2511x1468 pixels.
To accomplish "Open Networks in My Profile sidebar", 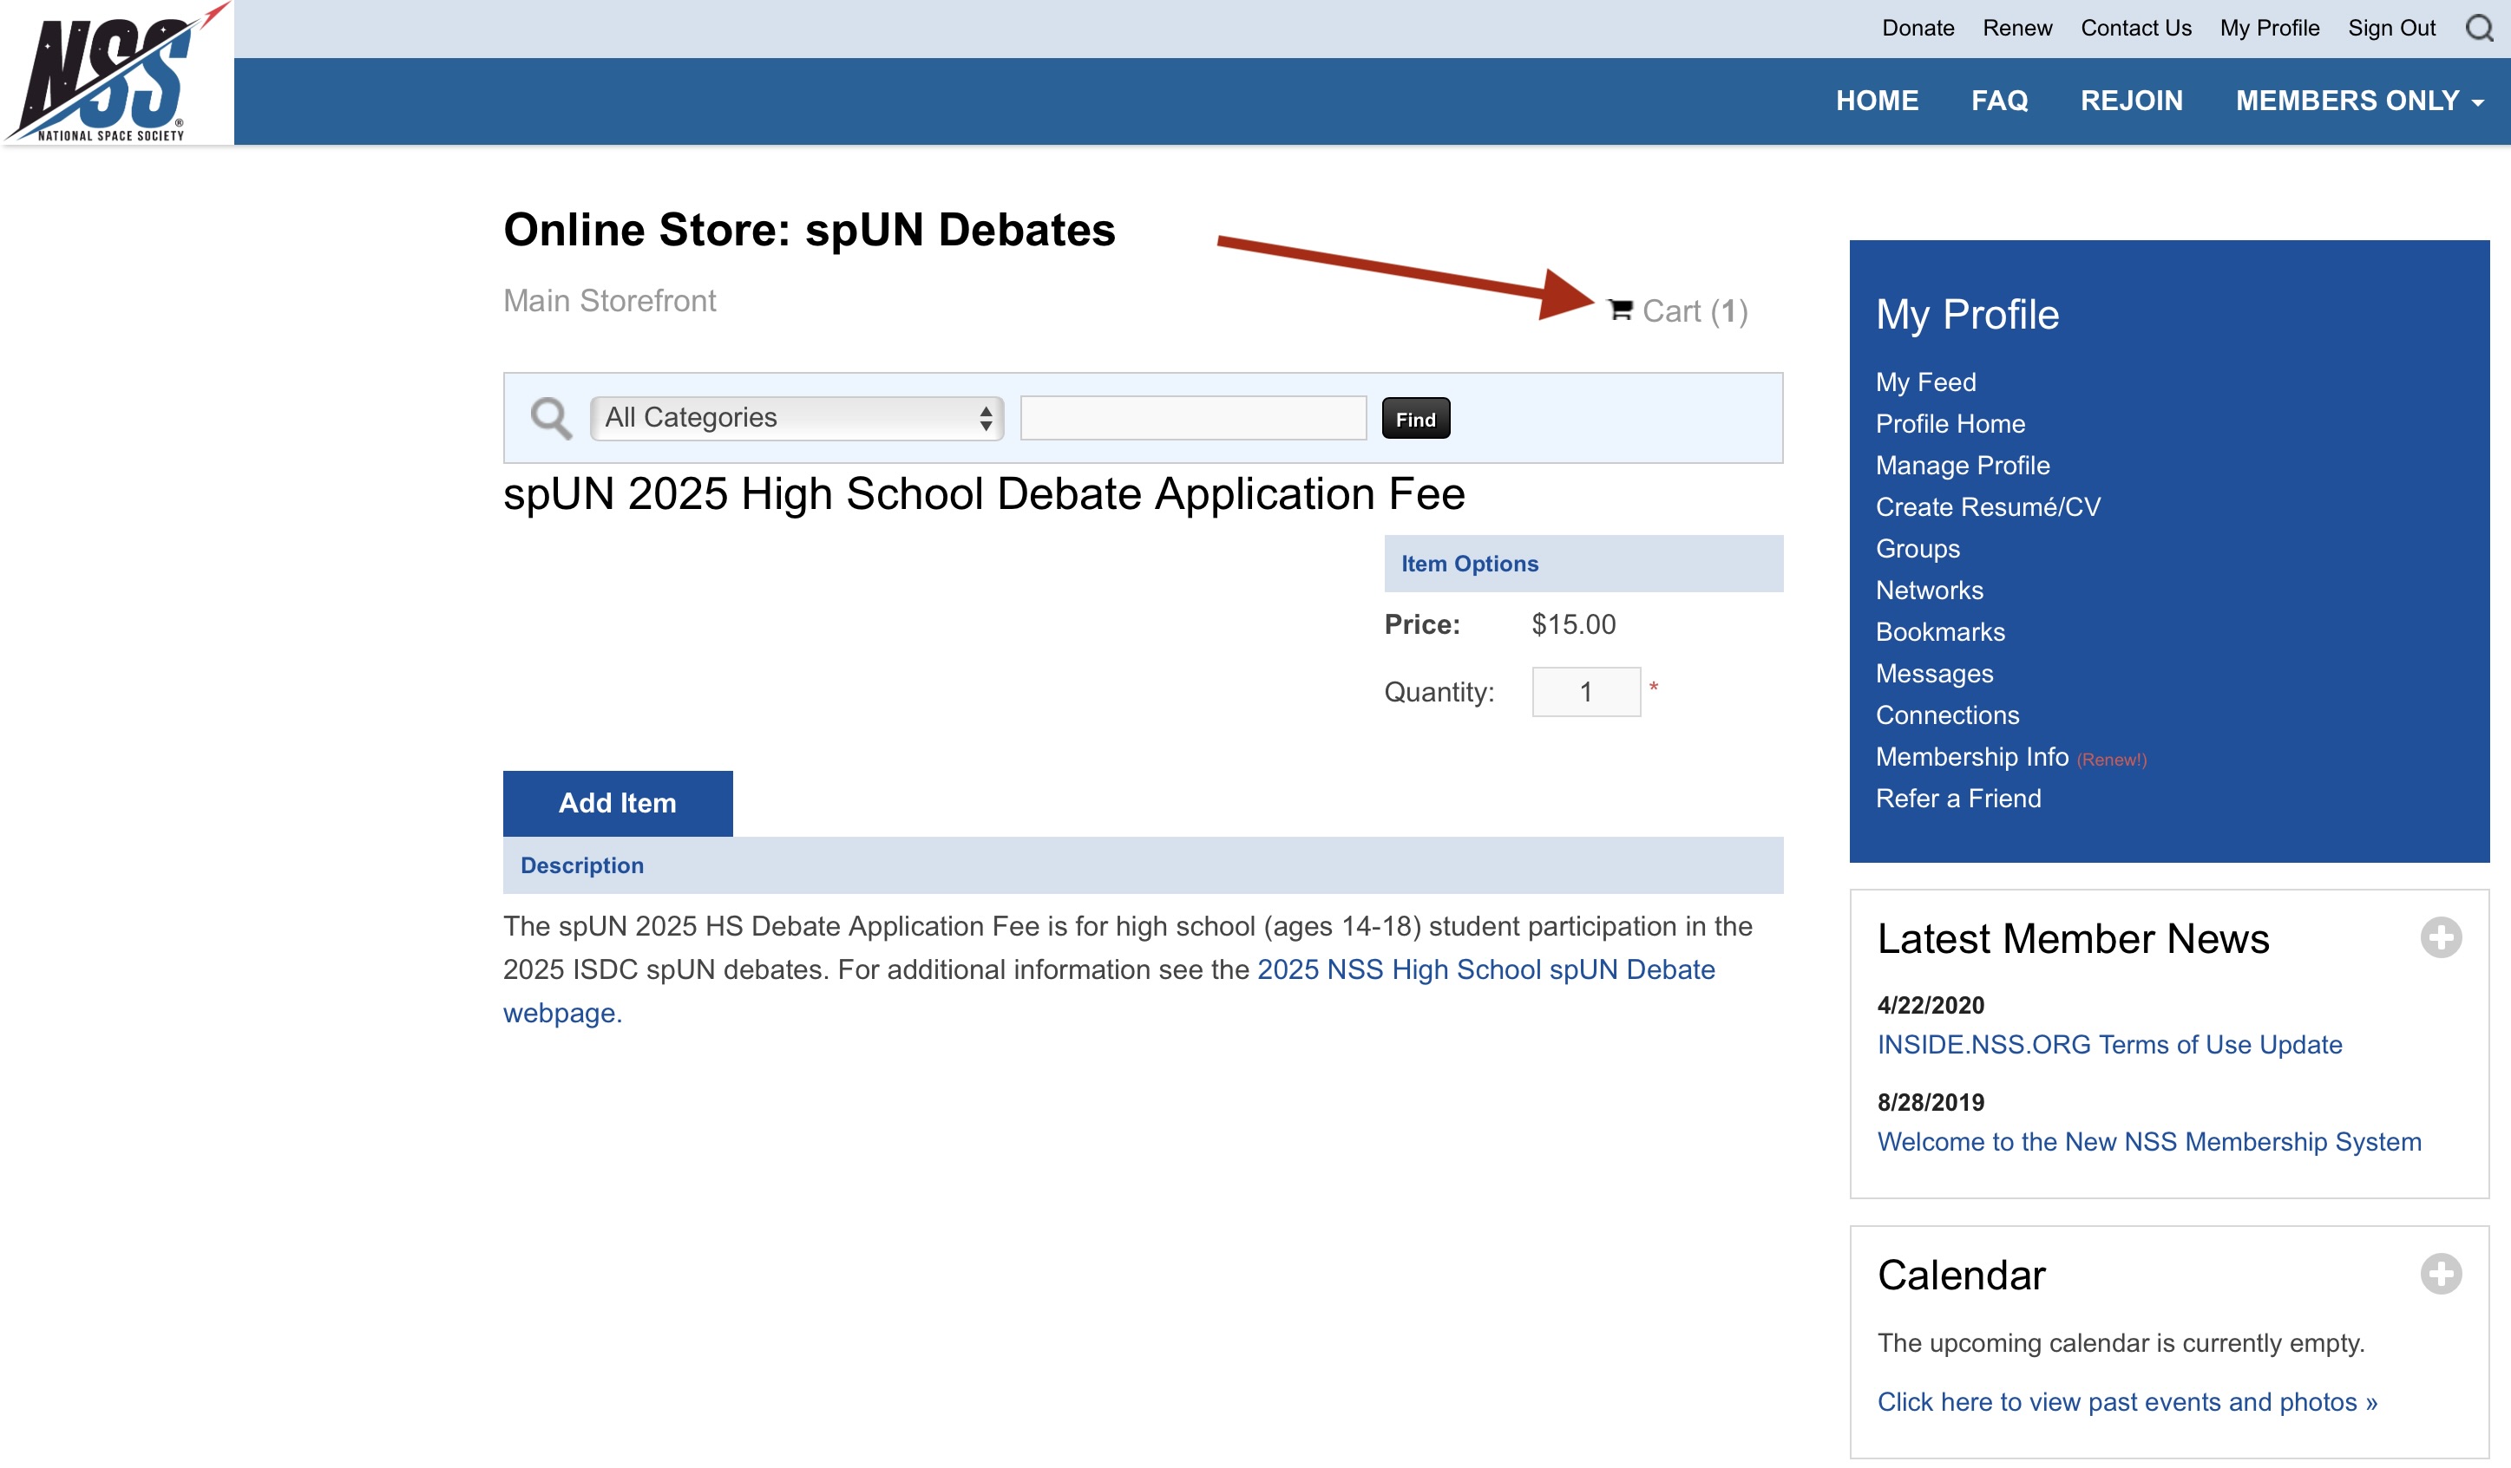I will click(x=1929, y=590).
